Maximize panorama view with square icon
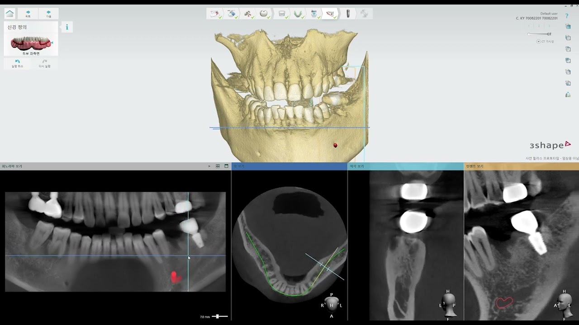This screenshot has height=325, width=579. click(226, 166)
